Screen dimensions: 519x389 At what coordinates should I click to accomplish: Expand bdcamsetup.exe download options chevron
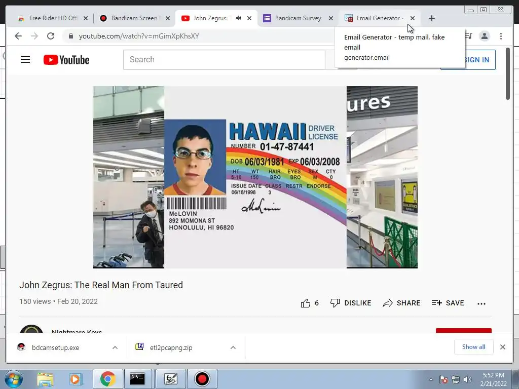pos(115,347)
